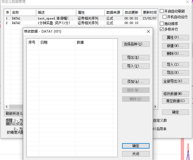Viewport: 193px width, 160px height.
Task: Click 导出(E)... button in data manager window
Action: pos(175,73)
